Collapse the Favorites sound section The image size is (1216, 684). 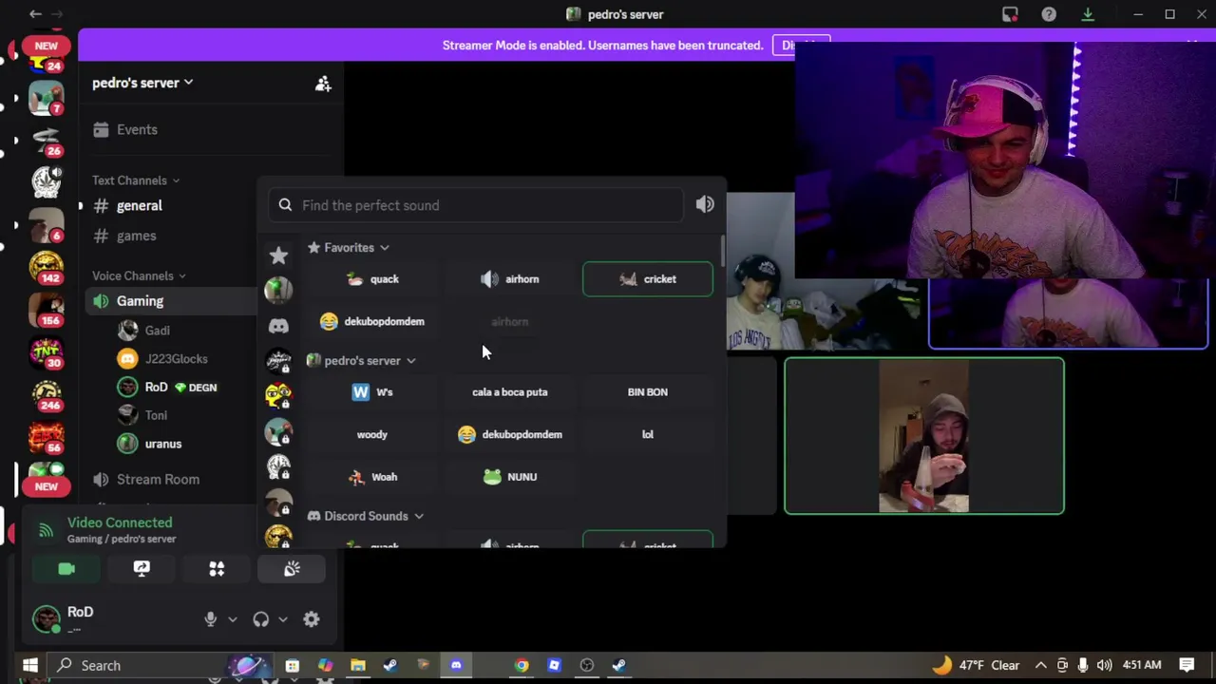(x=349, y=248)
